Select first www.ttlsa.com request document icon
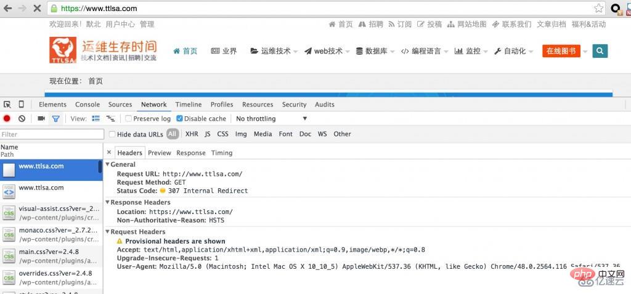Viewport: 631px width, 294px height. [x=9, y=170]
